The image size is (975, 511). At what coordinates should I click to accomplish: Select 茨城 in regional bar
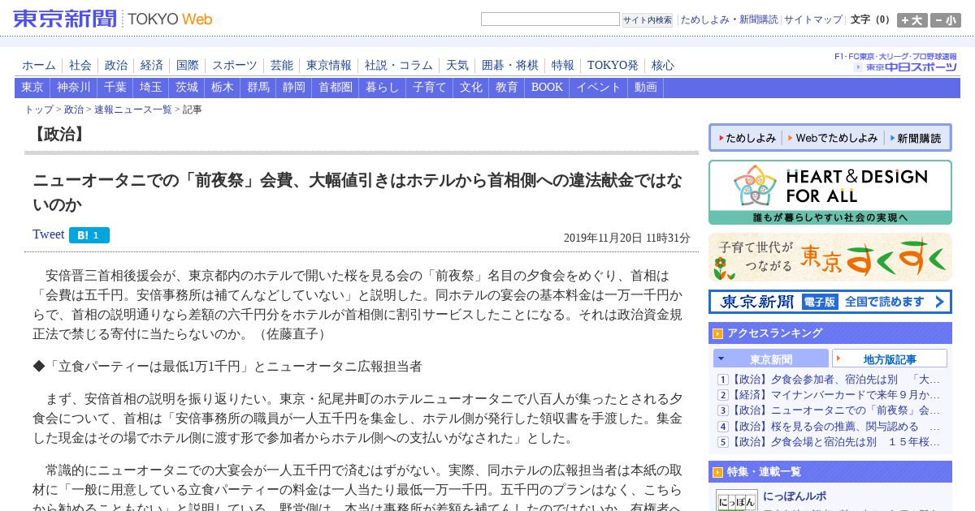[x=187, y=88]
